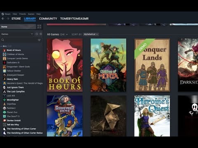Select Dragonheir: Silent Gods in the list
Screen dimensions: 198x148
(18, 67)
